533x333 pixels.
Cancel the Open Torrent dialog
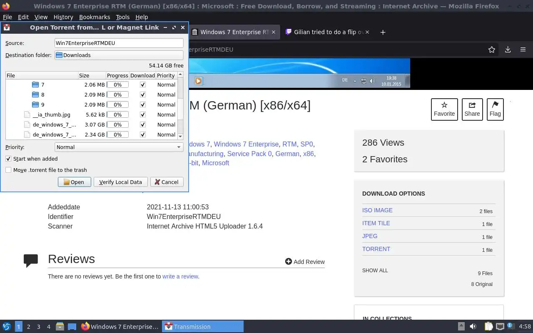167,182
